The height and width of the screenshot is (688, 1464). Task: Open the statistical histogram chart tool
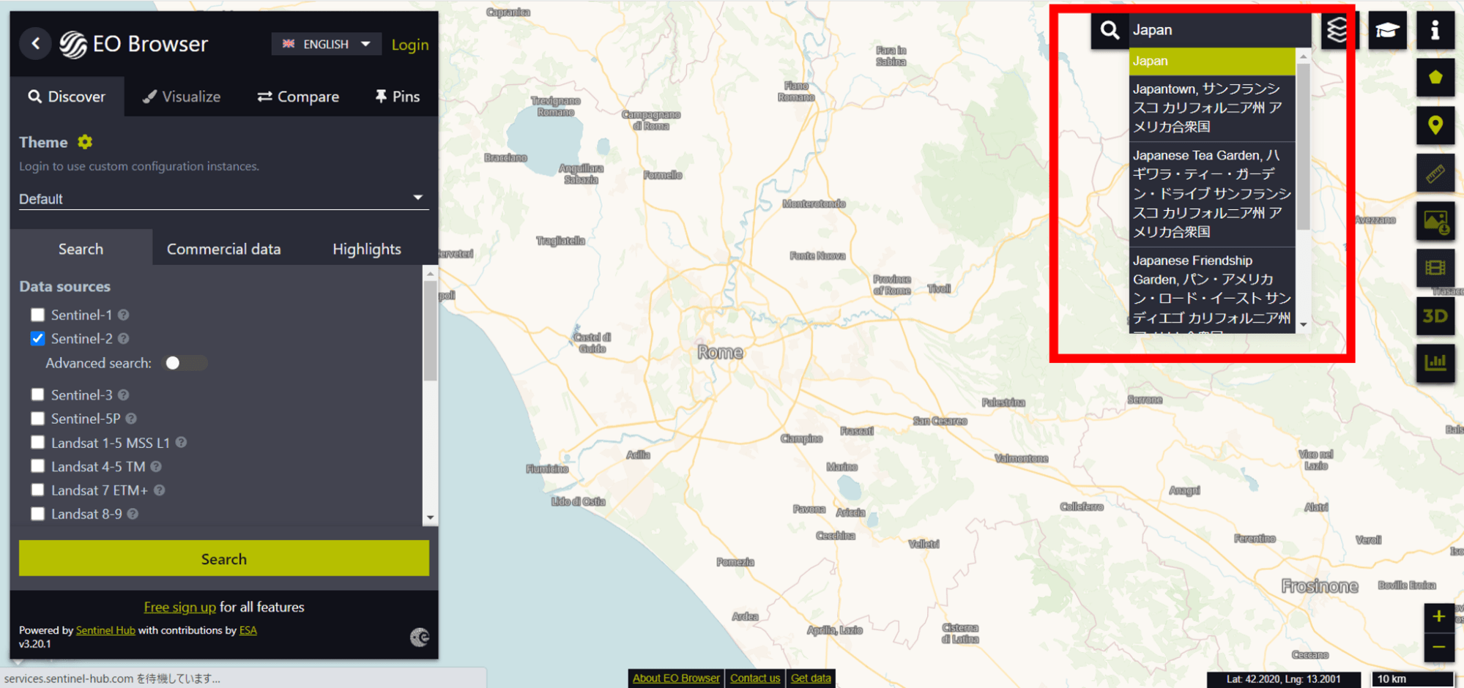(x=1435, y=363)
